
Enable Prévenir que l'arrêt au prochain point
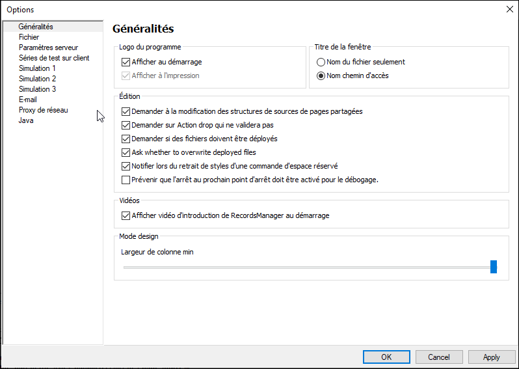click(126, 180)
